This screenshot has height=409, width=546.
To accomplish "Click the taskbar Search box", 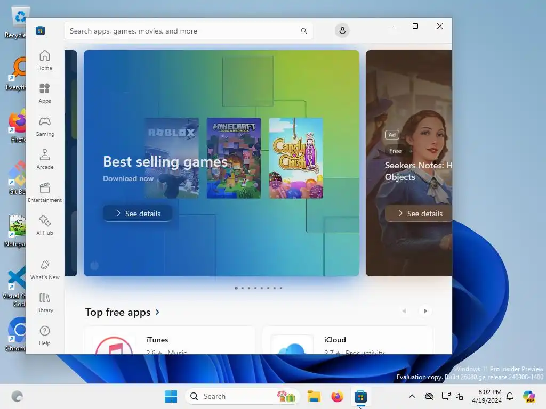I will tap(243, 396).
